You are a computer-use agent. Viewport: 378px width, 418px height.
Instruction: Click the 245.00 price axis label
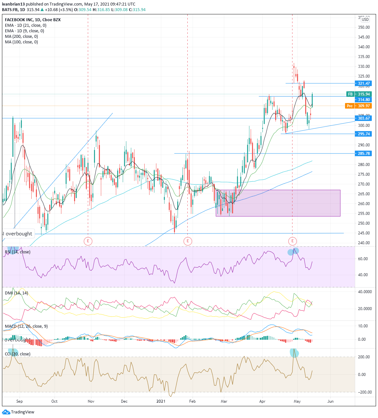(364, 233)
